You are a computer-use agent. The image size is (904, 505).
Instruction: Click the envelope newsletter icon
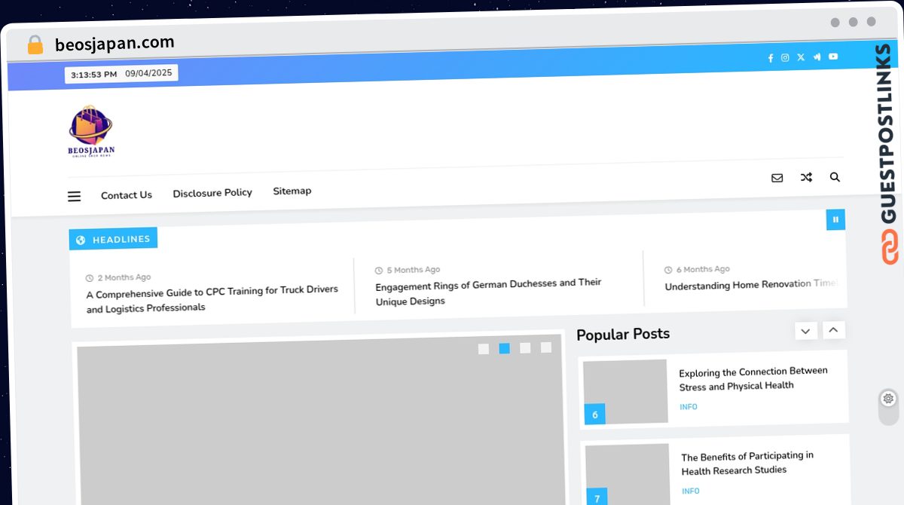pos(777,178)
